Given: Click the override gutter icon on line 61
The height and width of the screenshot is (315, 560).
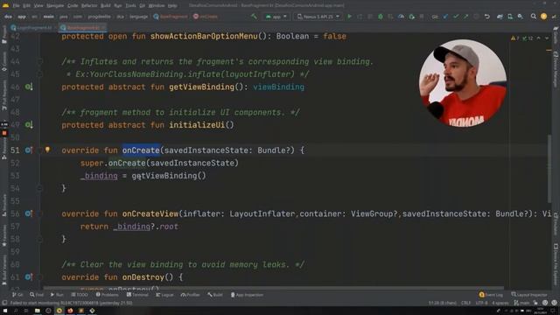Looking at the screenshot, I should [29, 276].
